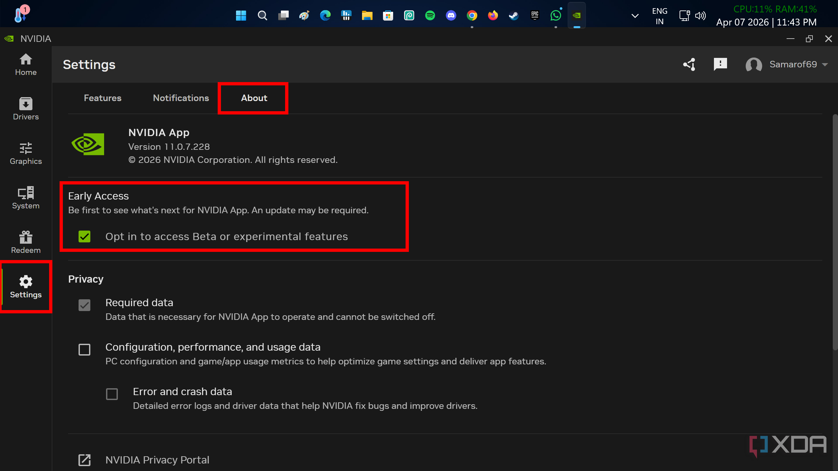Switch to the Notifications tab
This screenshot has height=471, width=838.
[181, 98]
